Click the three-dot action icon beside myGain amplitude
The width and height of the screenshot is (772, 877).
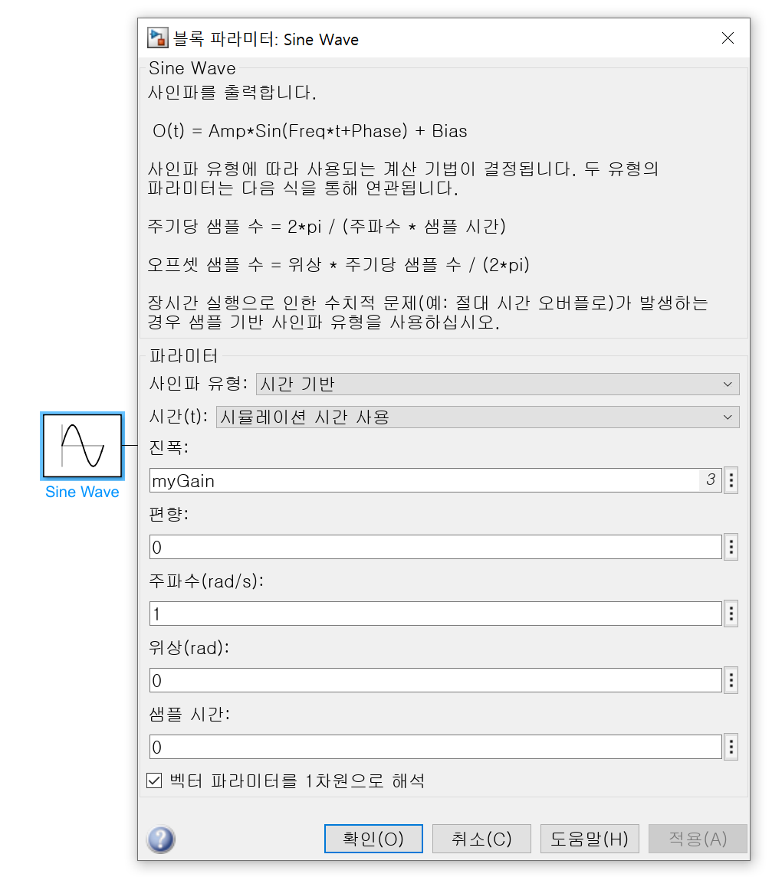(731, 480)
